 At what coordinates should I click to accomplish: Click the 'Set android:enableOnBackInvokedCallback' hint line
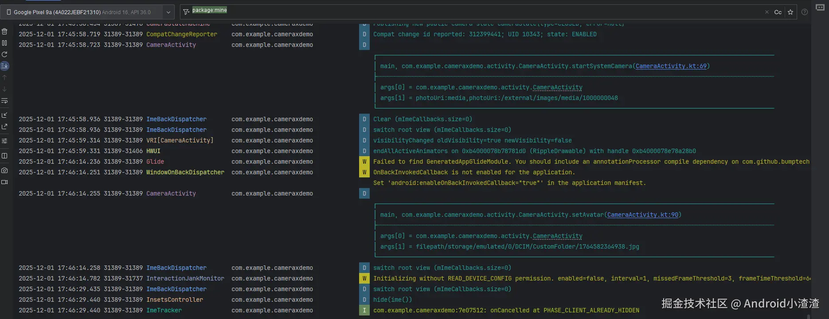click(x=509, y=183)
